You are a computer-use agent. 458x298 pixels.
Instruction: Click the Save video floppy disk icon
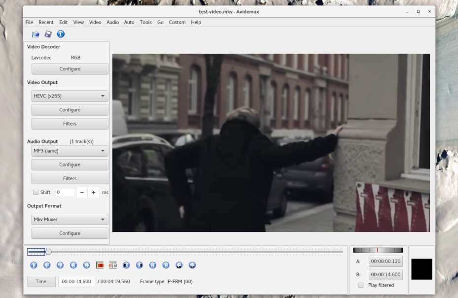[48, 34]
